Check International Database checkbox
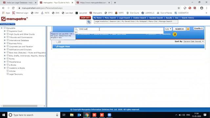This screenshot has width=210, height=118. pos(8,40)
